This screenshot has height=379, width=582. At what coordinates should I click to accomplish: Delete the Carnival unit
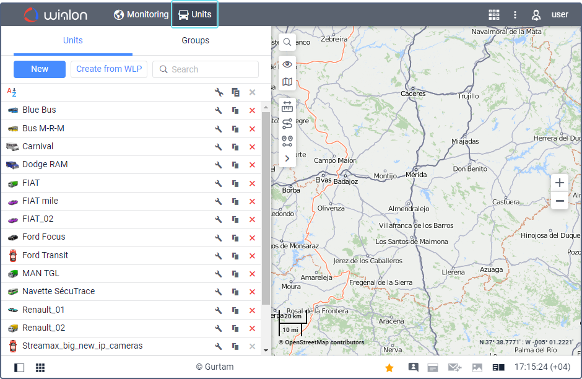coord(253,147)
